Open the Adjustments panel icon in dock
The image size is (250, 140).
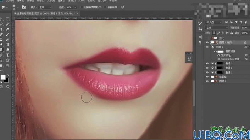200,29
